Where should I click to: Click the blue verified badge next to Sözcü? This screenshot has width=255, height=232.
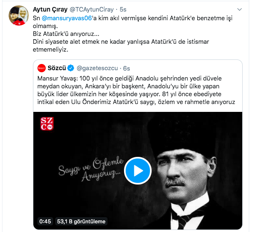(71, 68)
